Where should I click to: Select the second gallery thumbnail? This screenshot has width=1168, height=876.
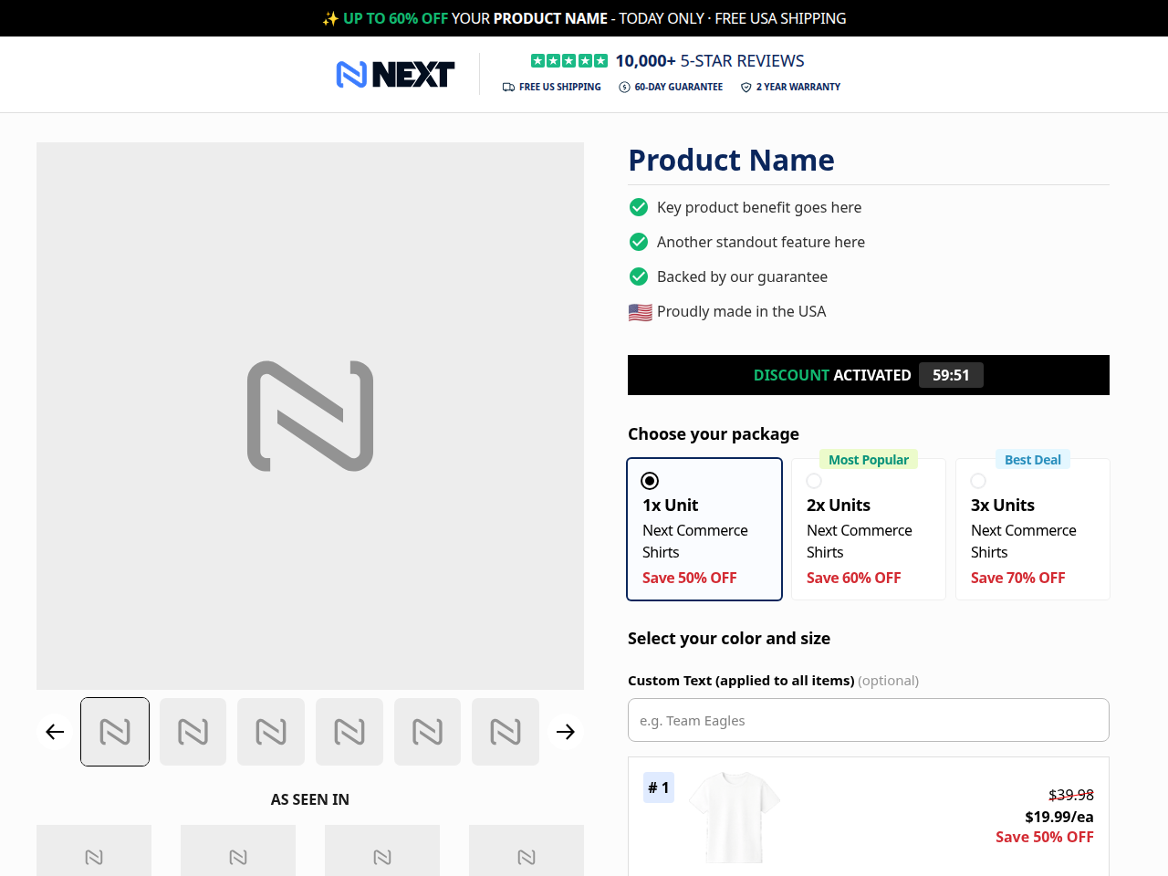click(x=193, y=732)
